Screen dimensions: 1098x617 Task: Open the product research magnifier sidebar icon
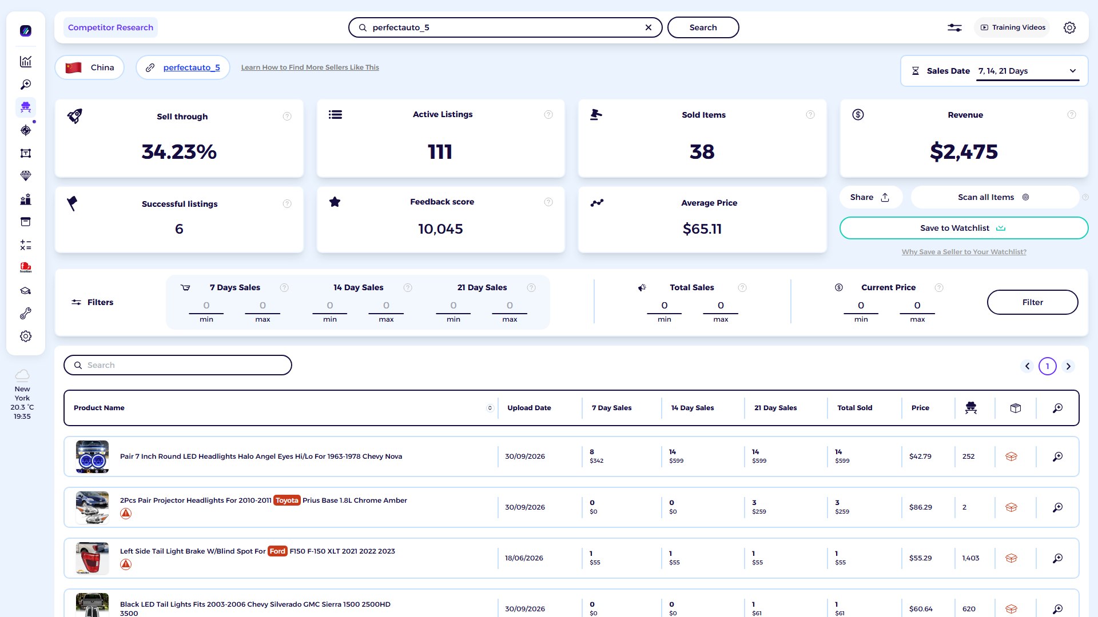pyautogui.click(x=26, y=85)
